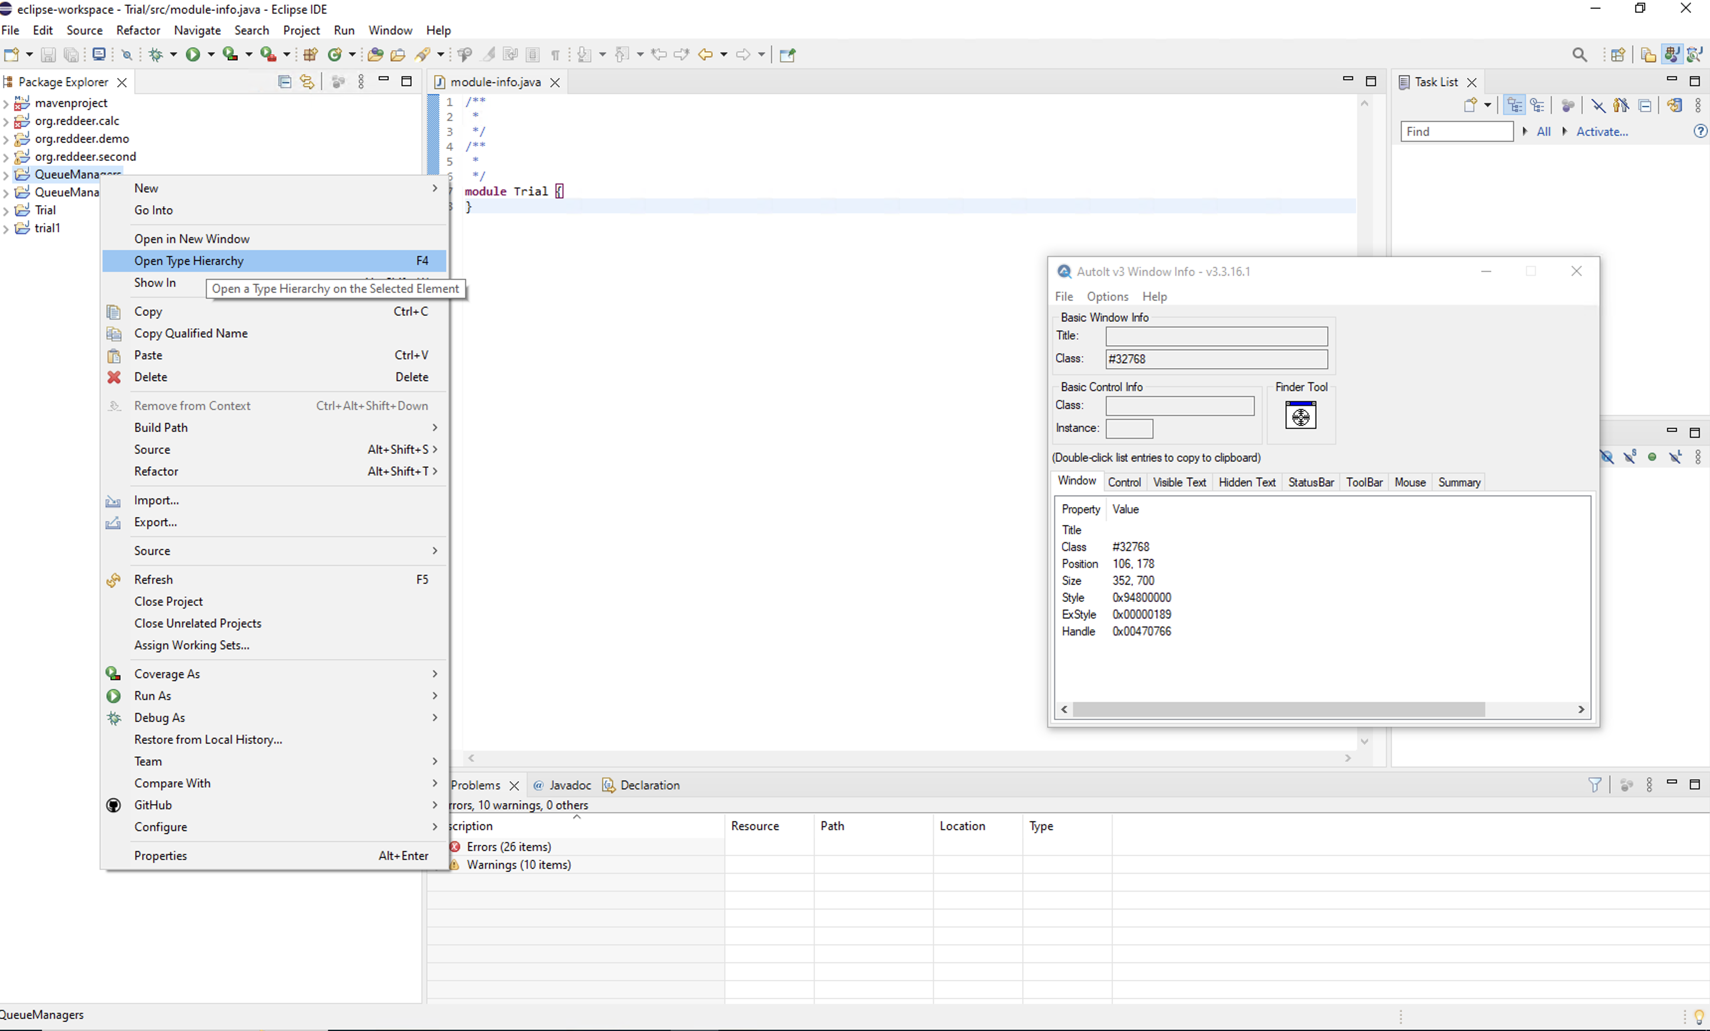
Task: Toggle Link with Editor in Package Explorer
Action: tap(307, 82)
